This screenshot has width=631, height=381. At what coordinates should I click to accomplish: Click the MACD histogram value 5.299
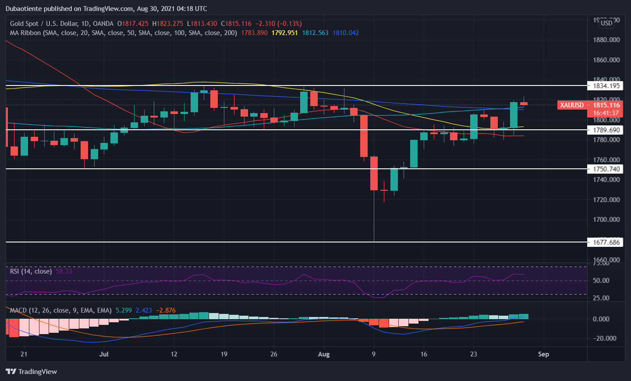(x=124, y=310)
